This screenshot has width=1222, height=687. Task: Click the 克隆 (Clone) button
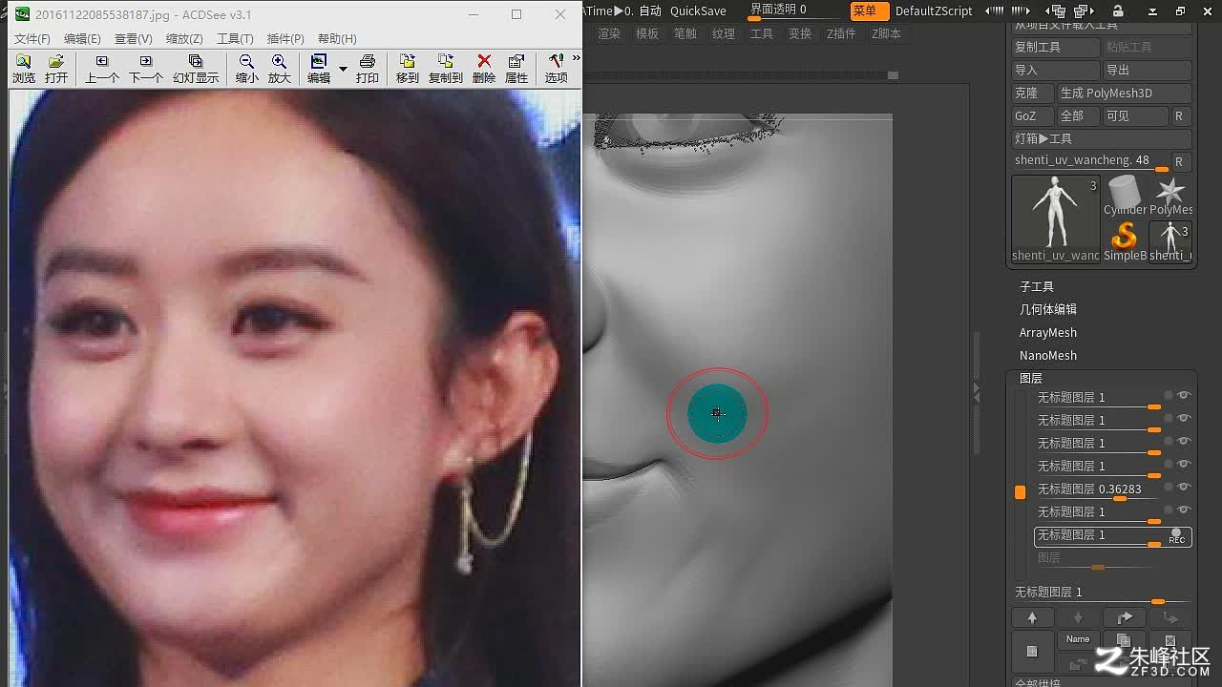point(1033,93)
